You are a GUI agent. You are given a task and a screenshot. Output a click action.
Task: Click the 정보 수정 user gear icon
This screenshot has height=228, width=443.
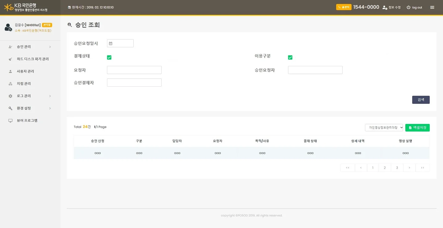click(385, 7)
